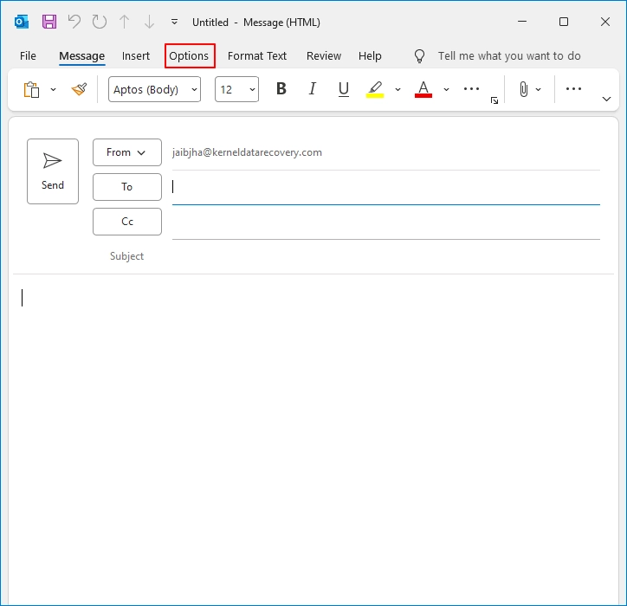627x606 pixels.
Task: Apply red font color
Action: [x=423, y=89]
